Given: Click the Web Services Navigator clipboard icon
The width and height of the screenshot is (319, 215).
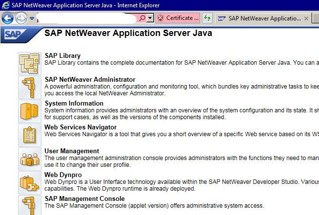Looking at the screenshot, I should 30,135.
